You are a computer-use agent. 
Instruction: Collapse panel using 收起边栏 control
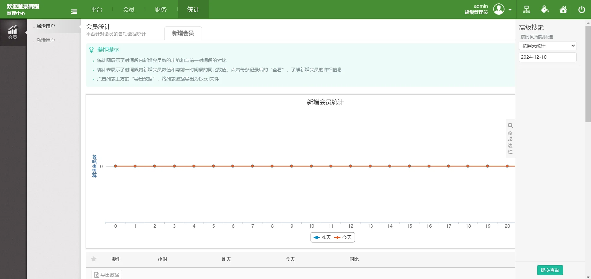click(x=510, y=143)
